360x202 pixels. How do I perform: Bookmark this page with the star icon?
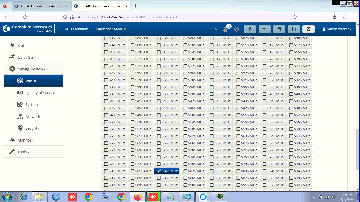(x=295, y=17)
